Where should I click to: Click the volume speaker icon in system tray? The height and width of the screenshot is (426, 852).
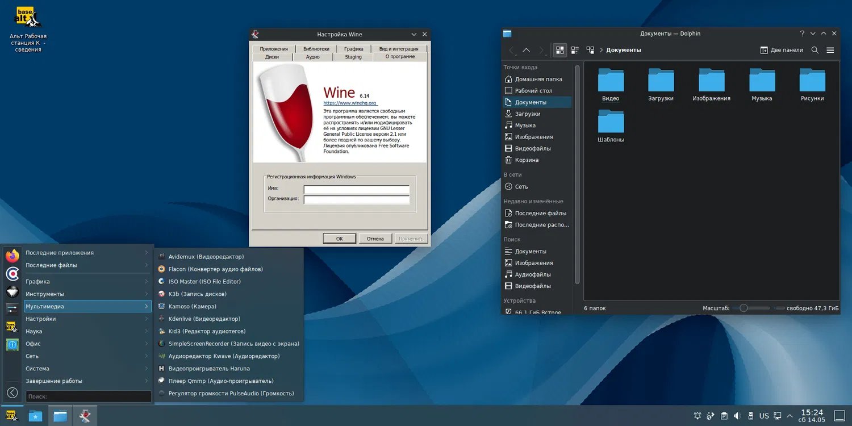tap(737, 416)
